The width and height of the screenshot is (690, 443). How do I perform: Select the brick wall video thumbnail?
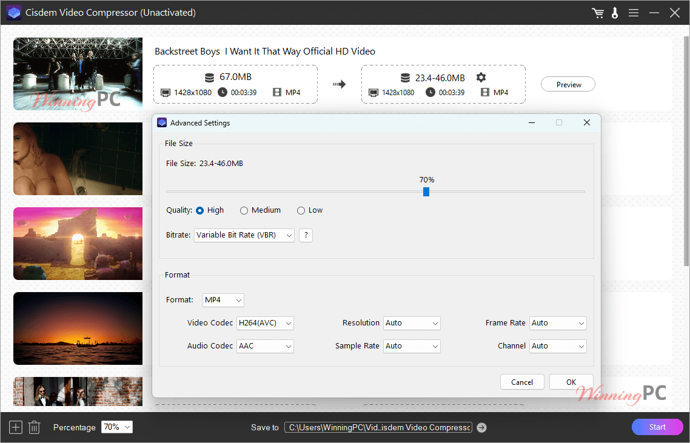click(78, 391)
